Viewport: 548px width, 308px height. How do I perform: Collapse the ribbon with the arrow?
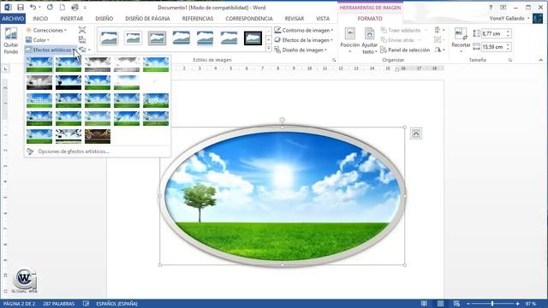pyautogui.click(x=540, y=60)
